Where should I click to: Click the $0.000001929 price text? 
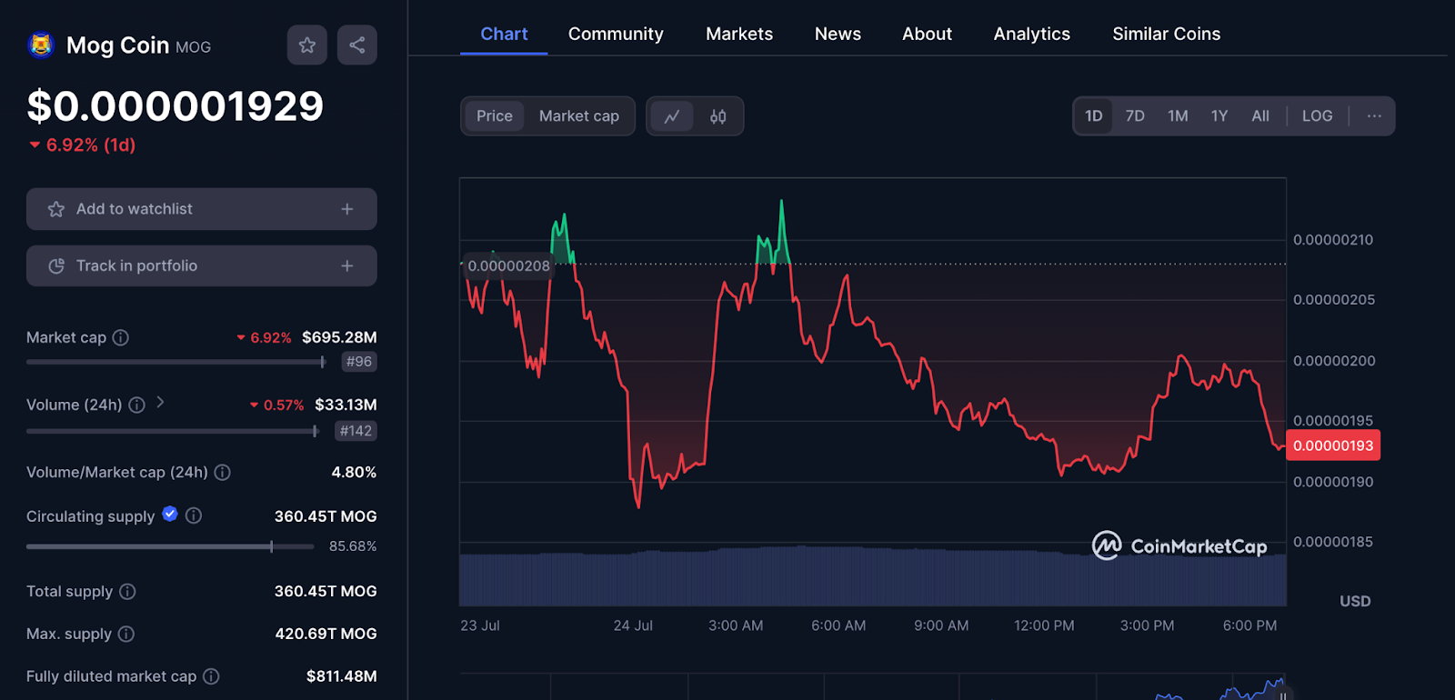pyautogui.click(x=176, y=106)
